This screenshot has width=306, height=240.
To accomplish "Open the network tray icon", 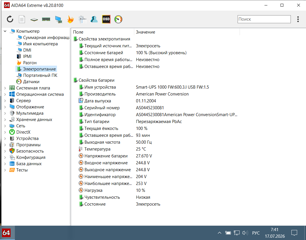I will tap(236, 233).
